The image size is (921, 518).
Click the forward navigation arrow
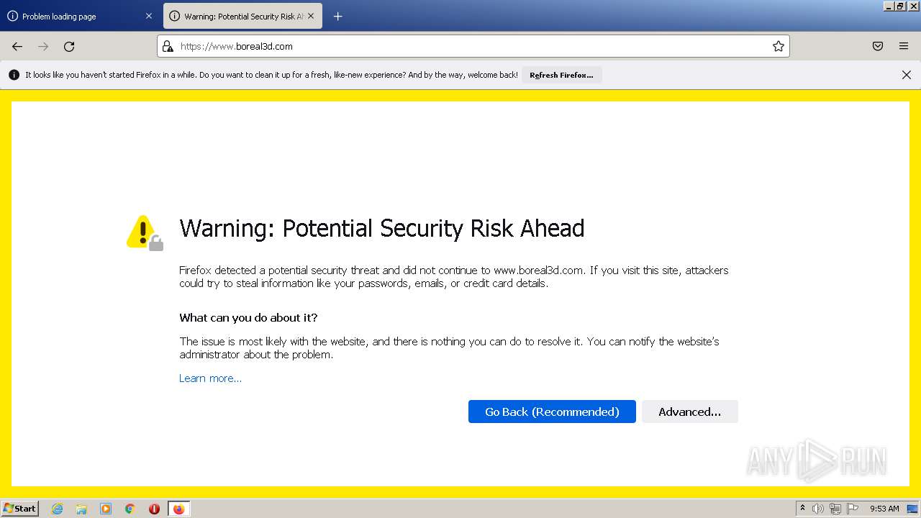pyautogui.click(x=43, y=46)
